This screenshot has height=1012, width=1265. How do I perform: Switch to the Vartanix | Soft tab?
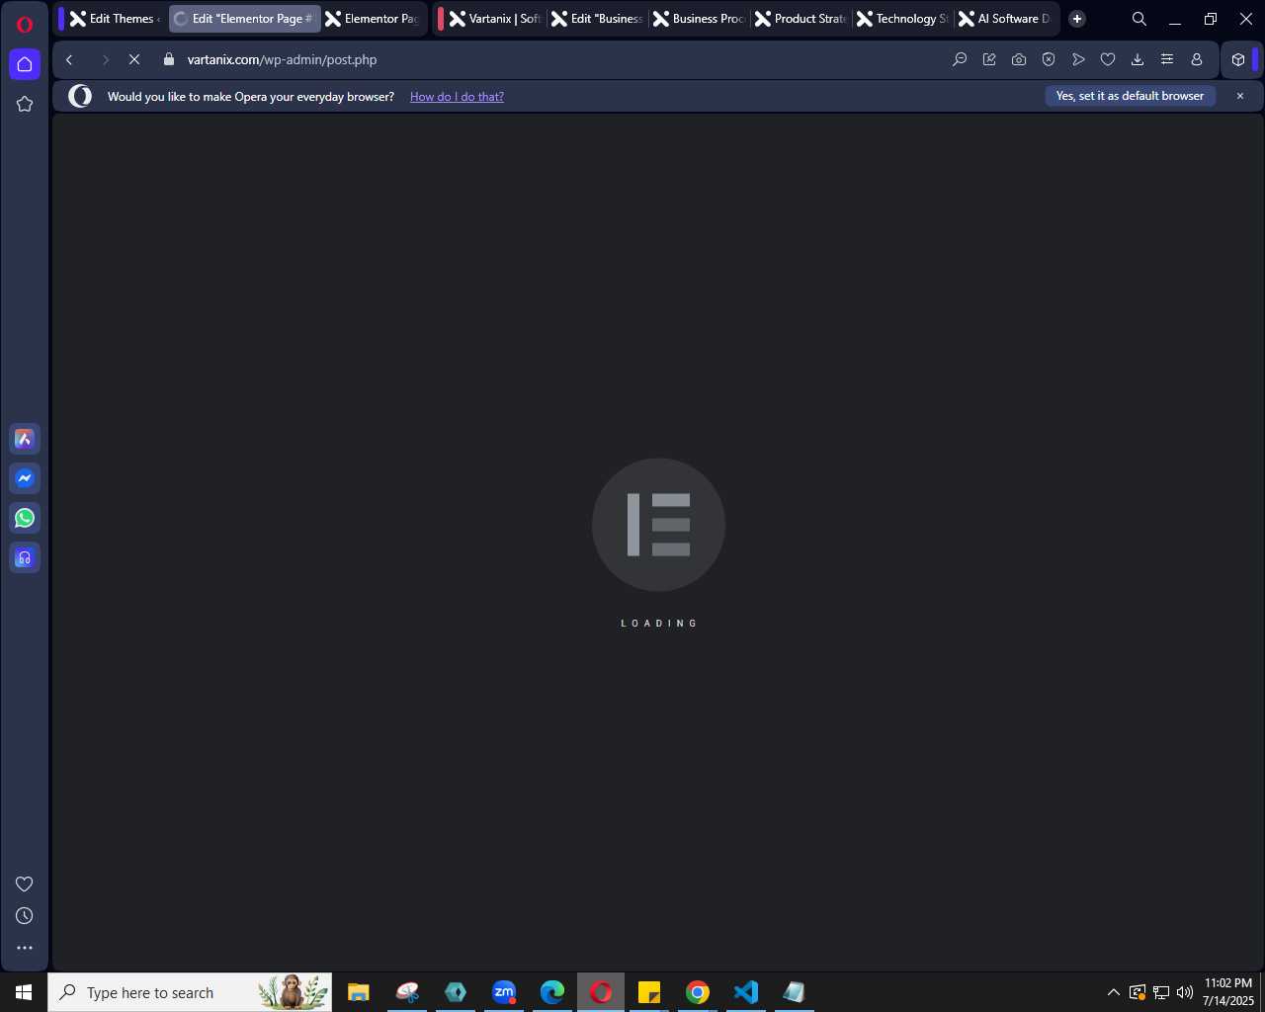496,19
